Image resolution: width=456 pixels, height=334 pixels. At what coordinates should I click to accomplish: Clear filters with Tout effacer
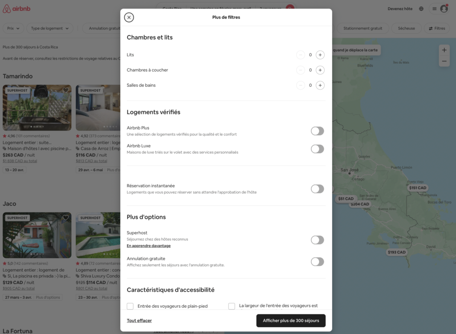(139, 320)
